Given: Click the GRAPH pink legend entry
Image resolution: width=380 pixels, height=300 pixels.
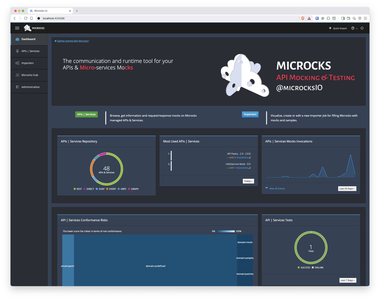Looking at the screenshot, I should coord(133,189).
